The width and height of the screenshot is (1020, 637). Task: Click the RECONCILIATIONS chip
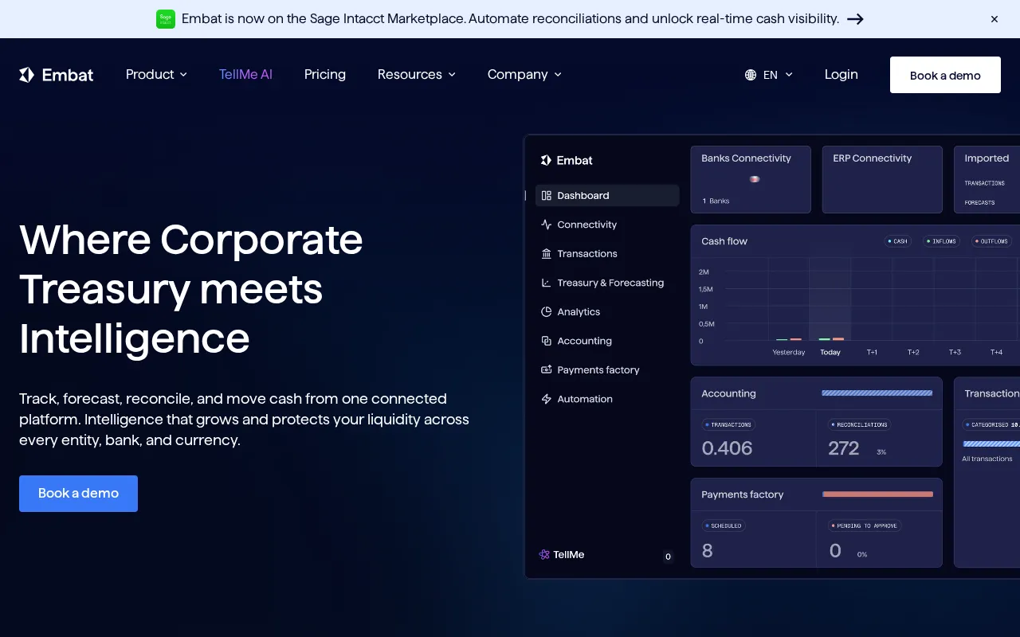pos(859,425)
